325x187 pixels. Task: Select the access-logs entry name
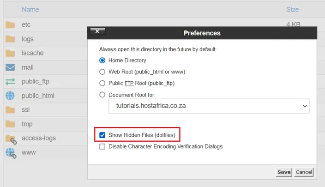tap(39, 138)
